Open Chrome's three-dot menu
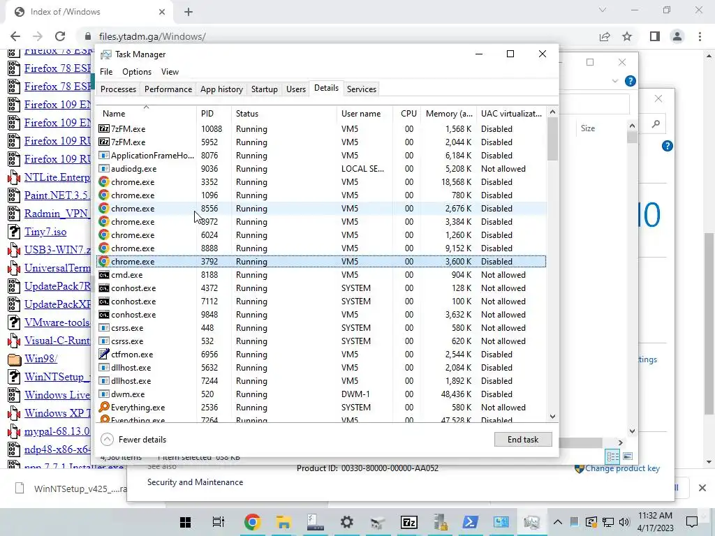The image size is (715, 536). pos(700,36)
